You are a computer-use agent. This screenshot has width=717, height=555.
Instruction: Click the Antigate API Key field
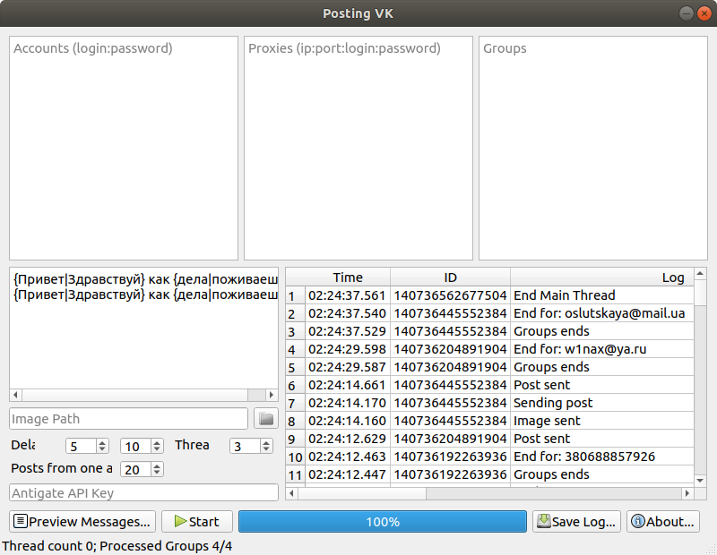[143, 493]
